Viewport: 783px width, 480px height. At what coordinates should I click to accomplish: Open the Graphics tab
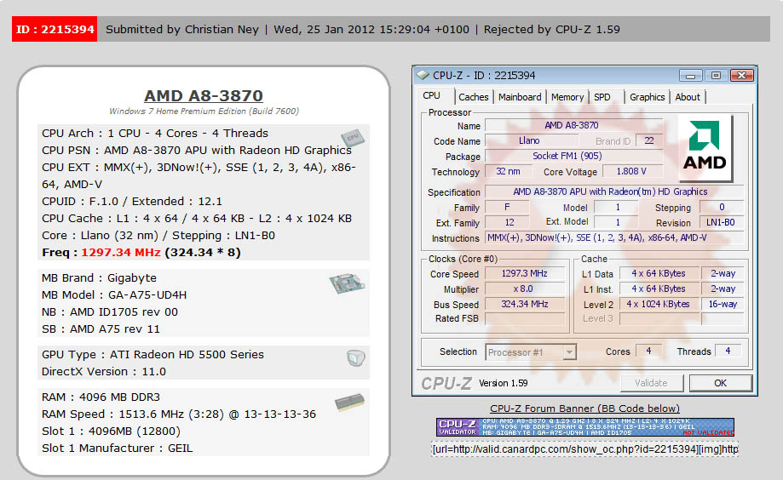click(x=647, y=97)
